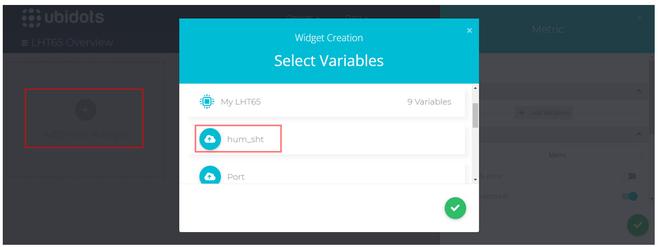Save Metric widget with faded green checkmark
The height and width of the screenshot is (247, 658).
click(x=638, y=225)
